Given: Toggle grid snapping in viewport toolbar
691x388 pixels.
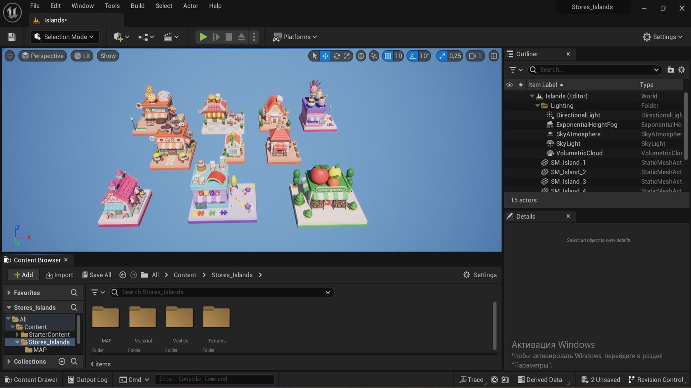Looking at the screenshot, I should click(x=388, y=56).
